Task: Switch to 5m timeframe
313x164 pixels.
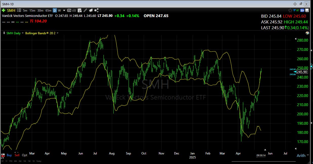Action: point(25,10)
